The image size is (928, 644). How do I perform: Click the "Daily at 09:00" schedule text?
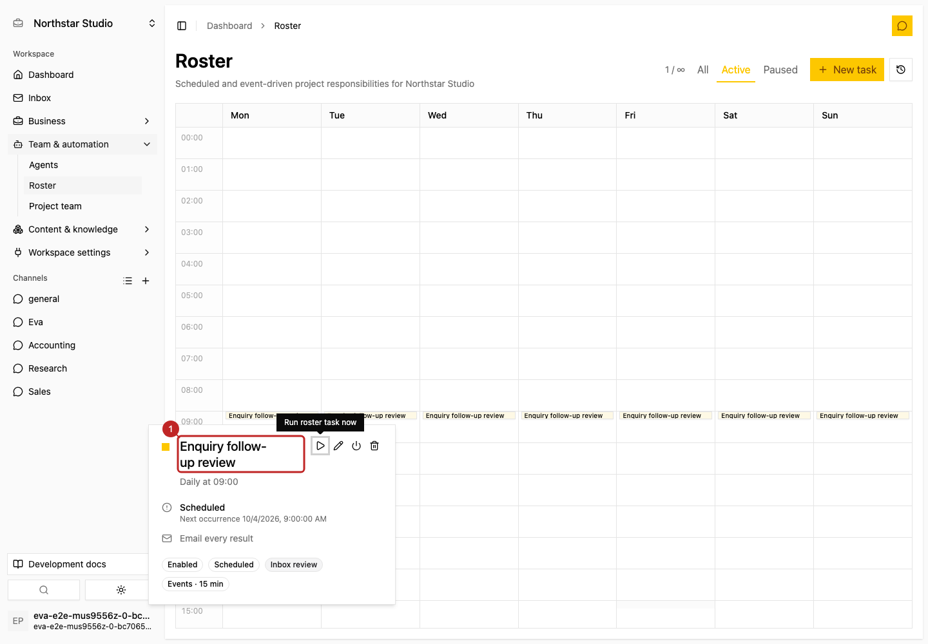tap(209, 482)
